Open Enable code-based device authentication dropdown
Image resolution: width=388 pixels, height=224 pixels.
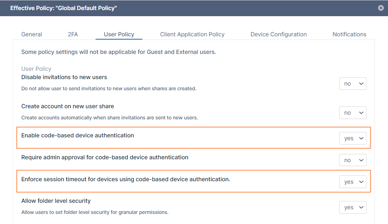coord(353,138)
